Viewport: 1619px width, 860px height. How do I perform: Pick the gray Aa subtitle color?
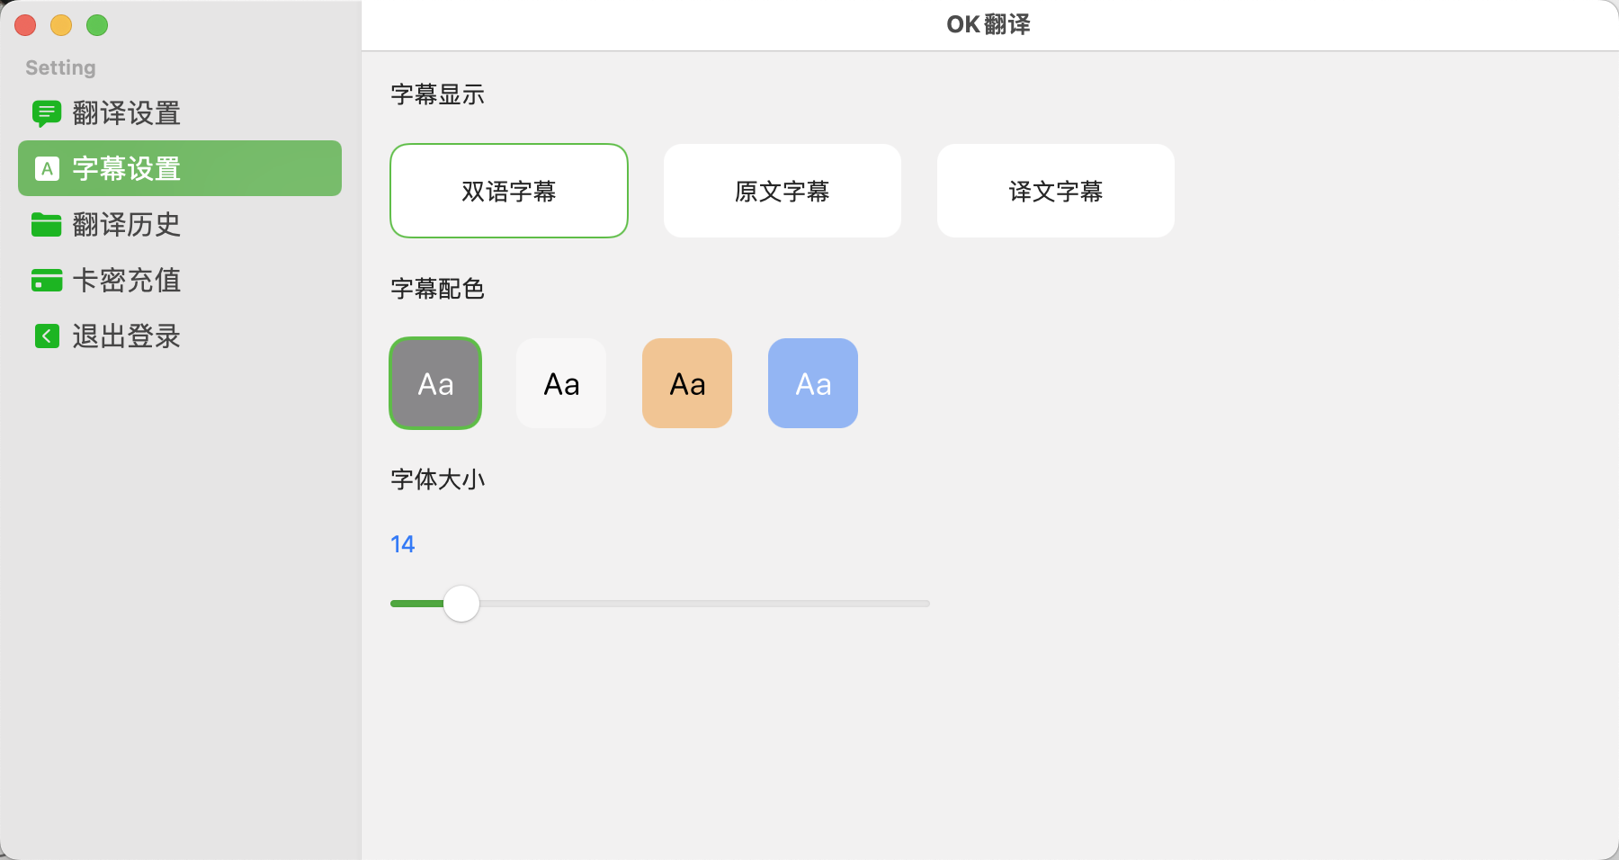click(435, 383)
